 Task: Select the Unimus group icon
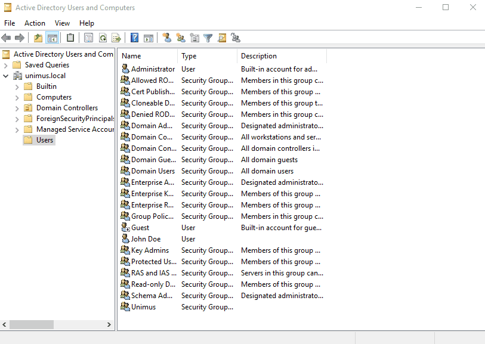click(125, 306)
